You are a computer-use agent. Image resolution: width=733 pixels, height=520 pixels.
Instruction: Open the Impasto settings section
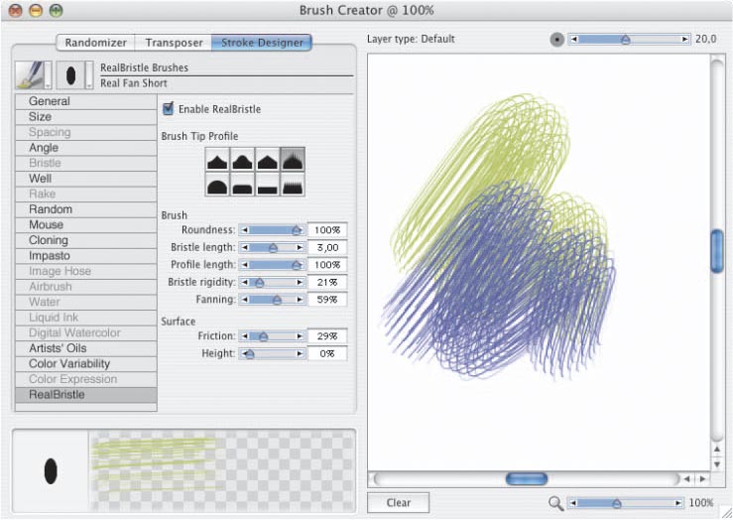[50, 256]
